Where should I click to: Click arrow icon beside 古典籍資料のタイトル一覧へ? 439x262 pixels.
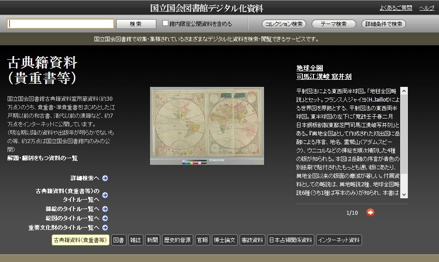(x=105, y=195)
